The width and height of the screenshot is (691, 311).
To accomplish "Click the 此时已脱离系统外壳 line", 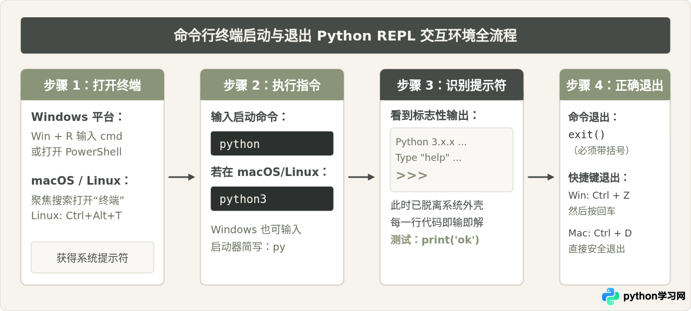I will tap(437, 205).
